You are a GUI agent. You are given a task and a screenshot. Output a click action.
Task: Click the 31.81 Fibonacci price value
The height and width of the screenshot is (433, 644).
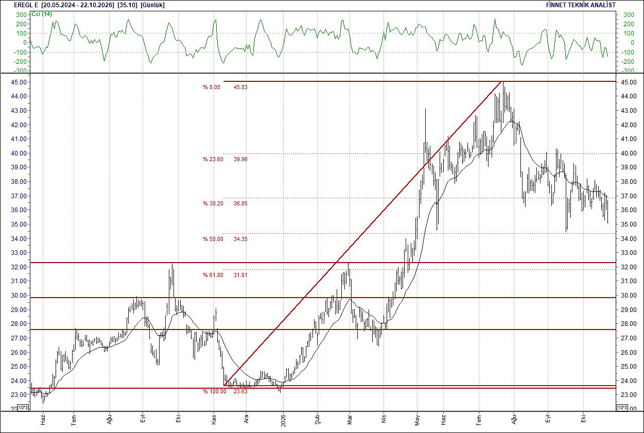tap(240, 275)
